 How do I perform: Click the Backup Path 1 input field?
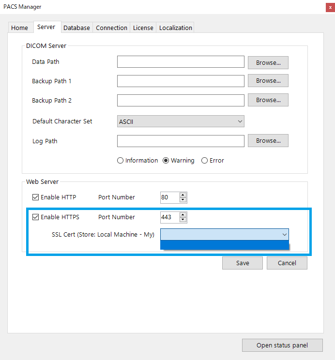pos(181,81)
